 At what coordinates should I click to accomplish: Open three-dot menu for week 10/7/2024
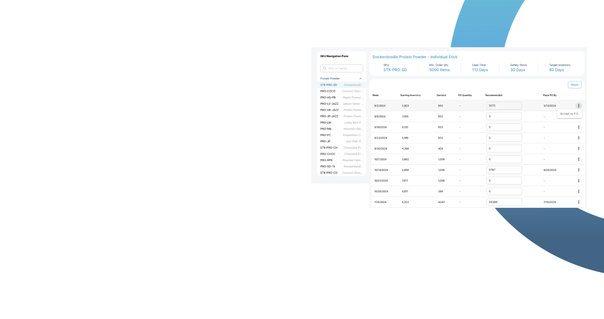pyautogui.click(x=578, y=159)
